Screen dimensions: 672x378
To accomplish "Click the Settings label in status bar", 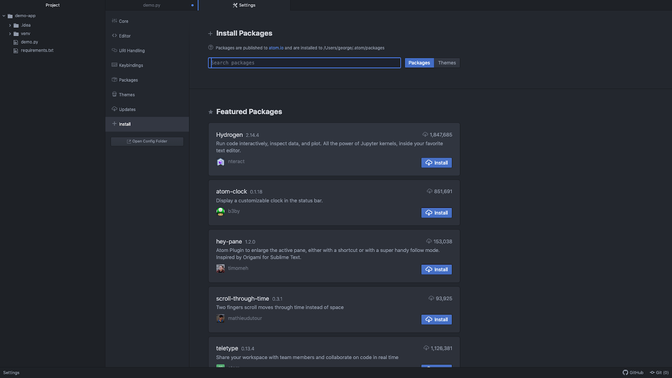I will click(11, 373).
